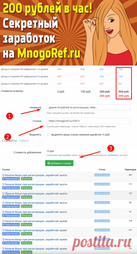137x254 pixels.
Task: Click the clock icon beside link №24724
Action: (x=3, y=184)
